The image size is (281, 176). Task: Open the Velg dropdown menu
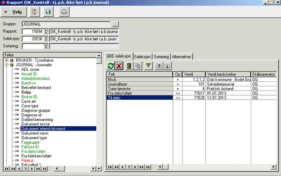click(x=14, y=12)
